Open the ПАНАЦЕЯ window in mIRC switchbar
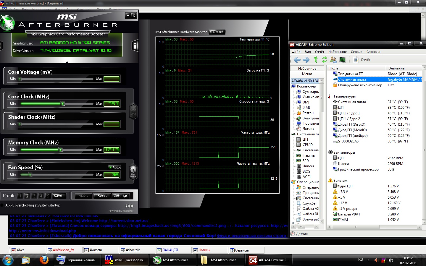The width and height of the screenshot is (426, 266). (x=173, y=250)
